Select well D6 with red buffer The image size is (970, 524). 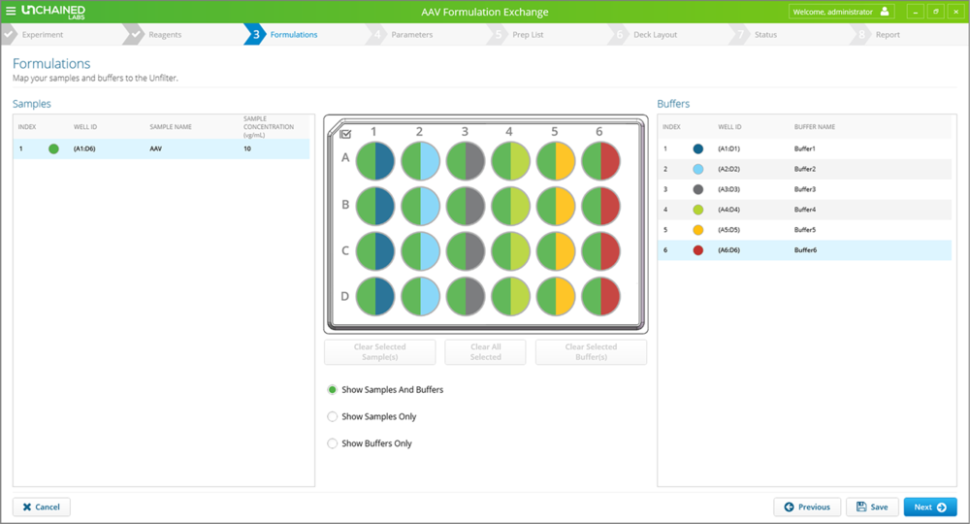click(600, 295)
